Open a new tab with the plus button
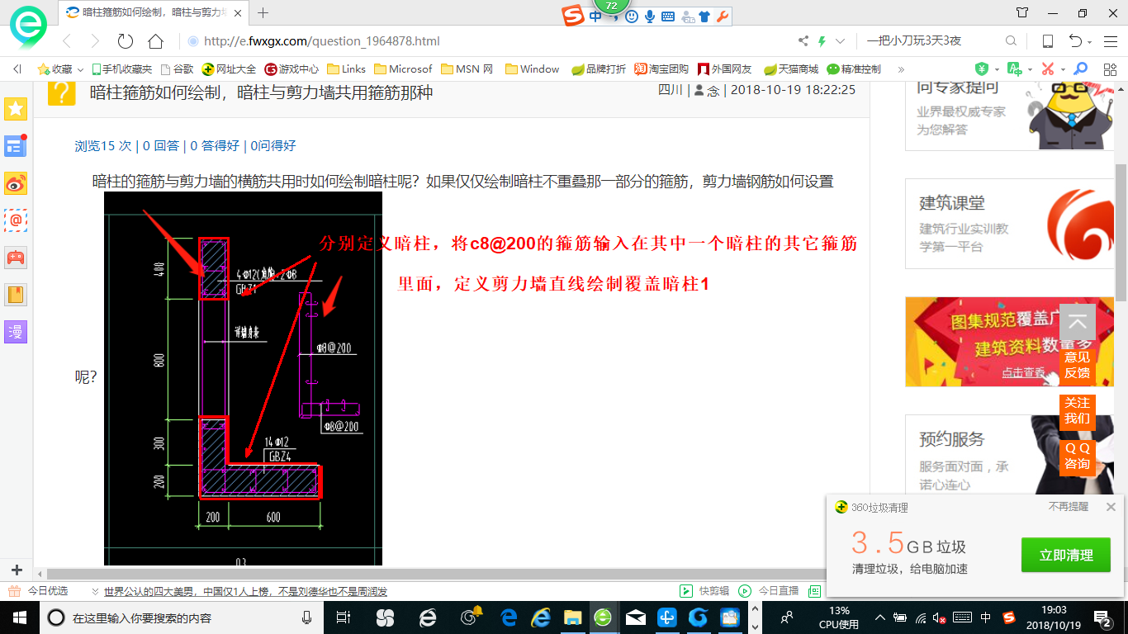This screenshot has height=634, width=1128. (263, 12)
